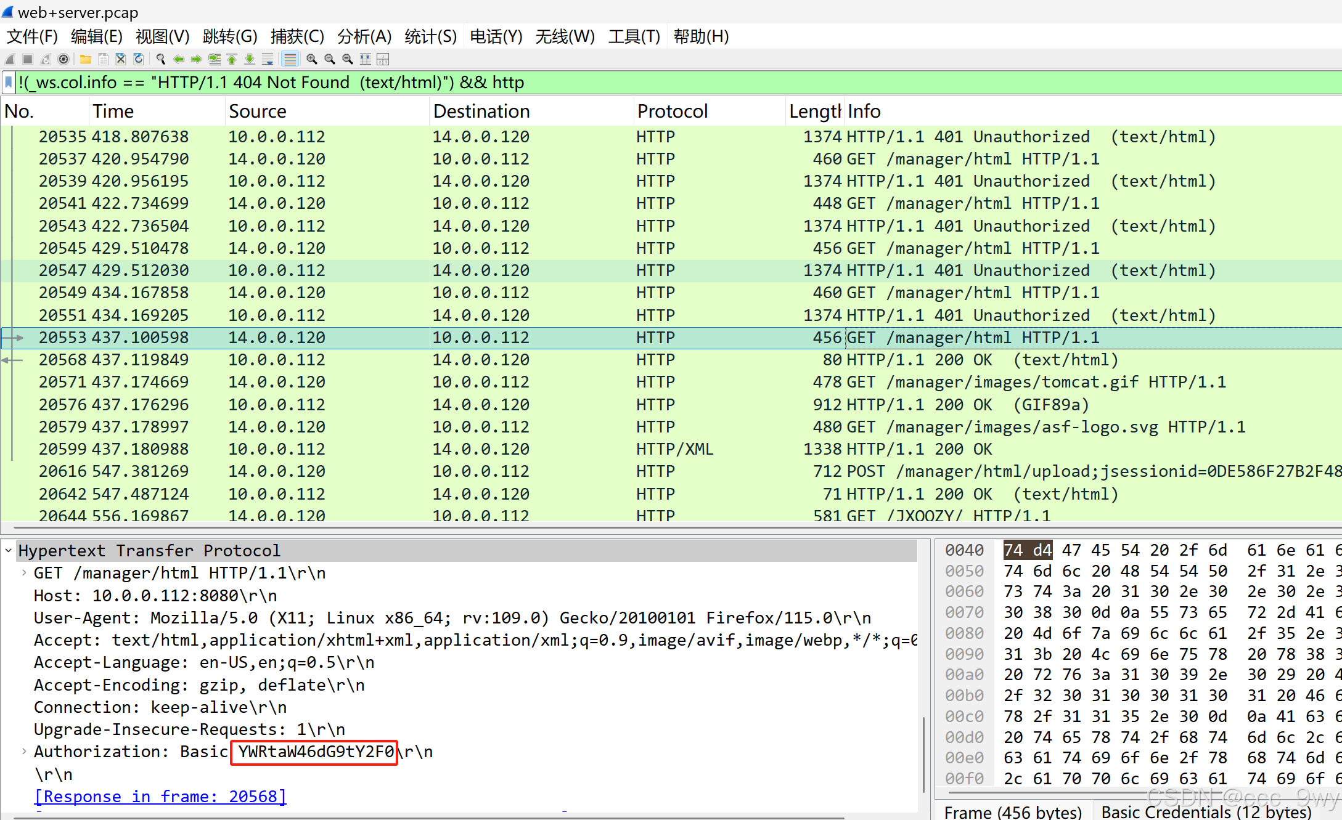
Task: Expand Authorization Basic header node
Action: [23, 752]
